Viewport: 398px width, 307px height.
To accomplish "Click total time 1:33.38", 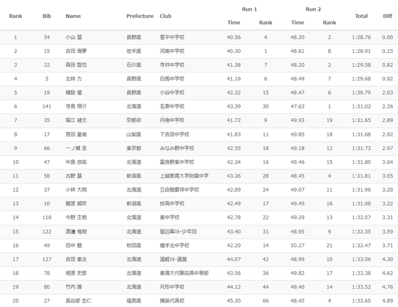I will click(361, 273).
